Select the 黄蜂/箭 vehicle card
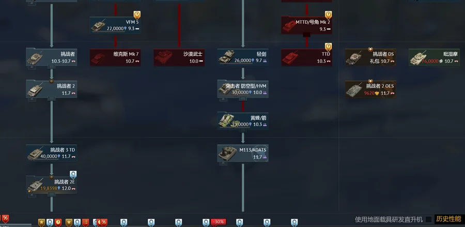The image size is (465, 227). coord(243,121)
